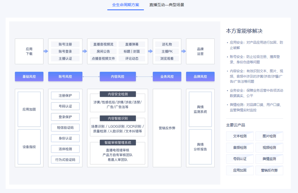Click the 账号风控 blue block
Viewport: 298px width, 193px height.
(65, 77)
